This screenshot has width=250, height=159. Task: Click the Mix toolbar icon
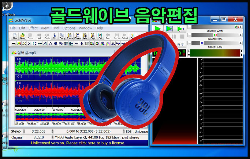85,36
